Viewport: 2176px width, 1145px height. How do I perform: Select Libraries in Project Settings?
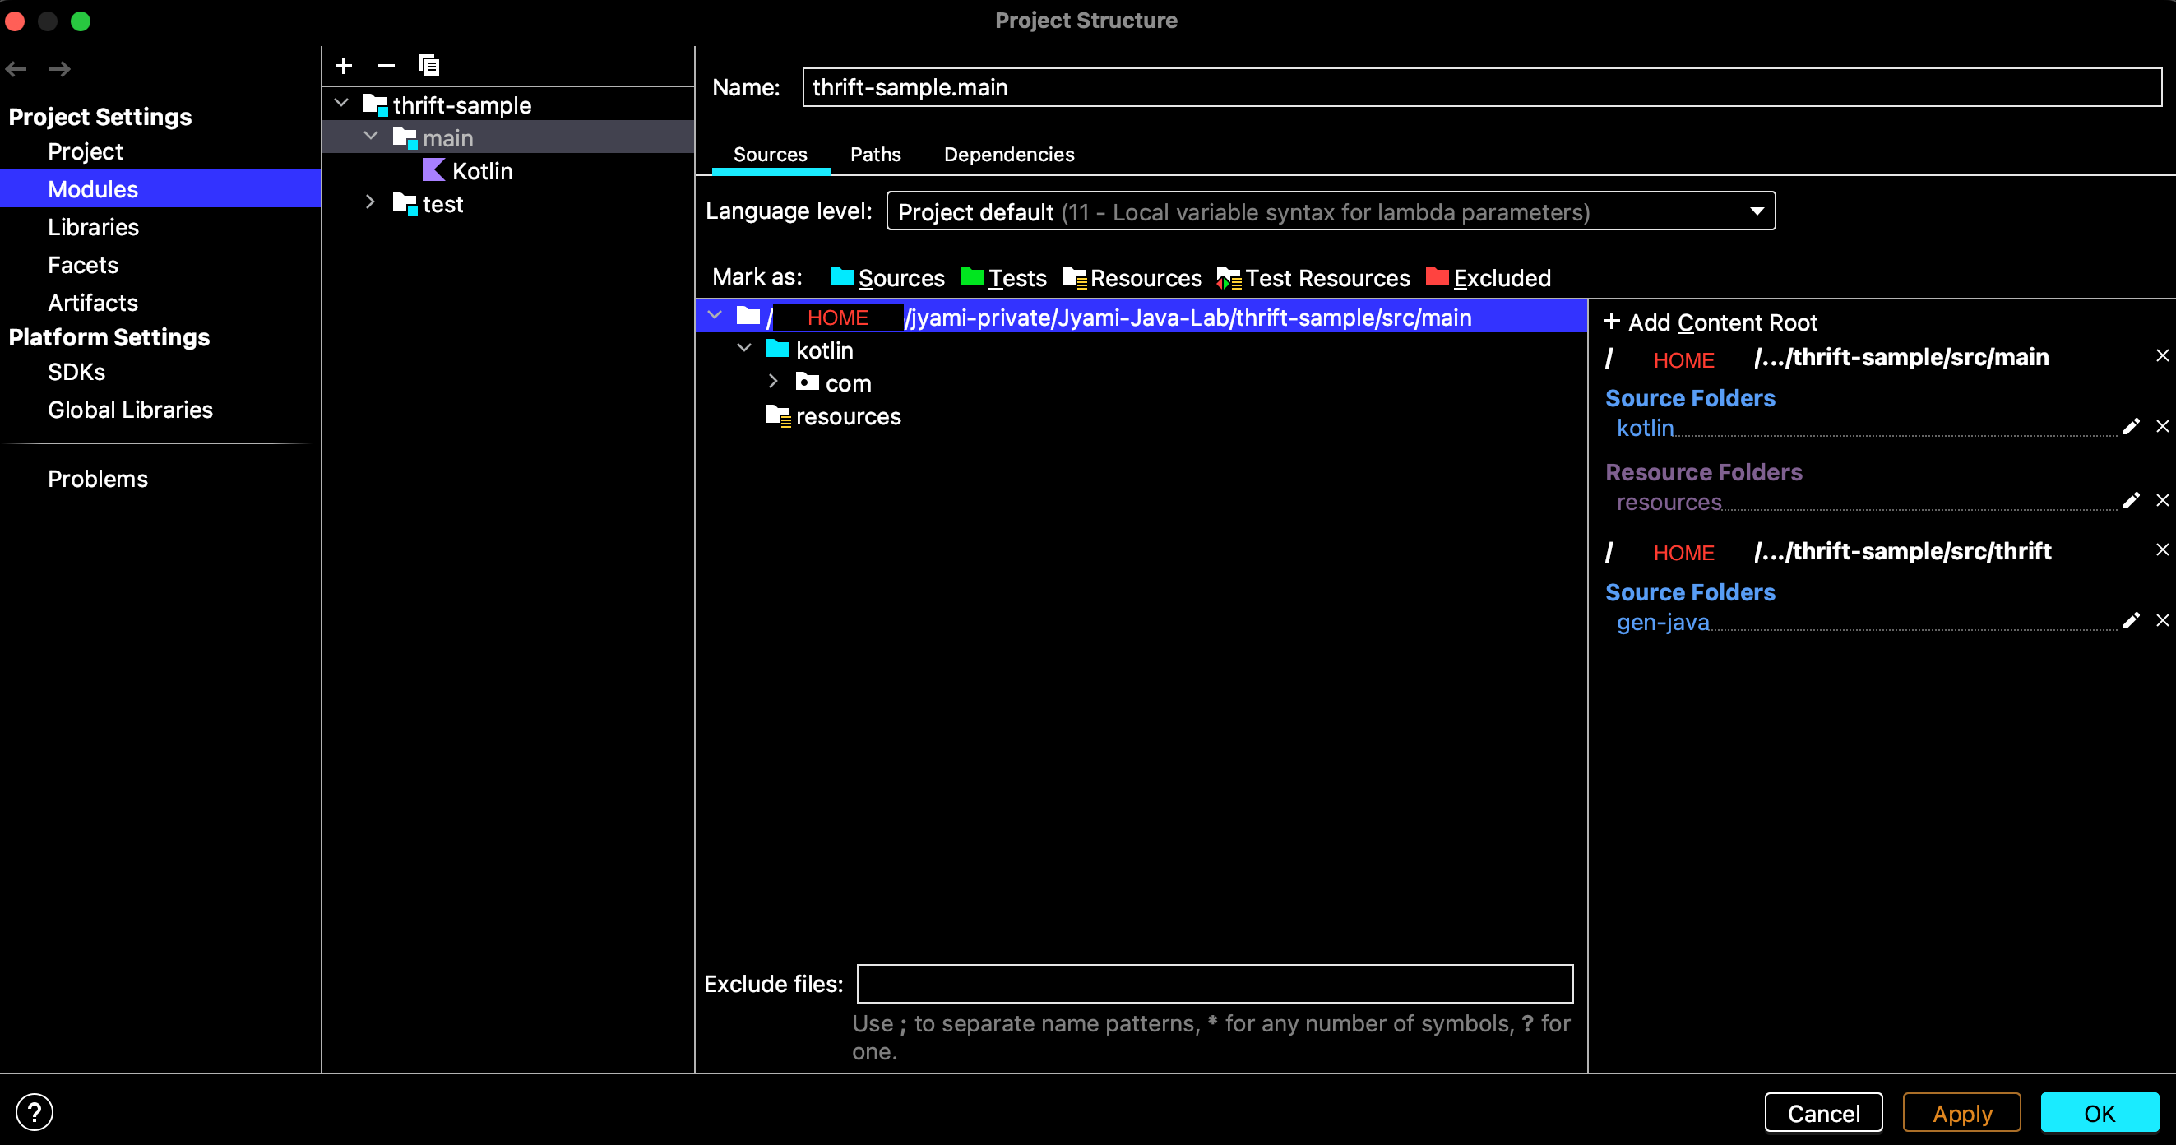[x=93, y=227]
